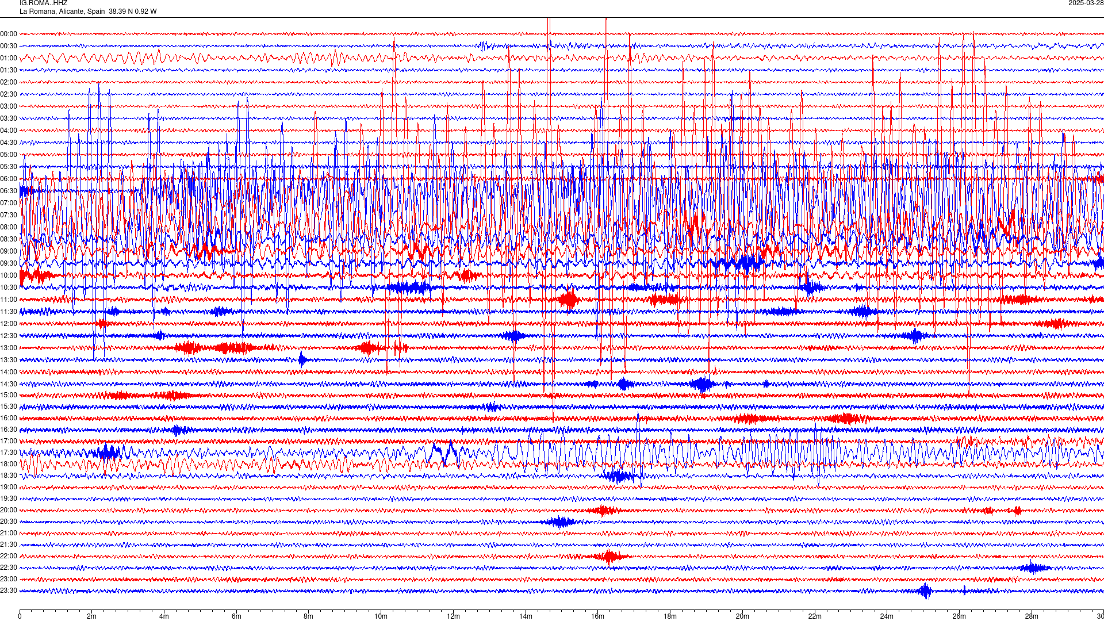Image resolution: width=1104 pixels, height=621 pixels.
Task: Select the 22:00 trace time label
Action: [x=9, y=556]
